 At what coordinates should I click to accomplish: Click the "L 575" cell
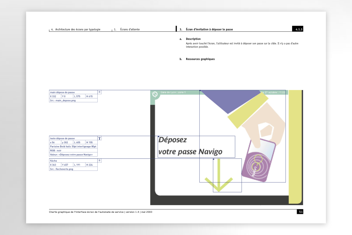tap(79, 96)
